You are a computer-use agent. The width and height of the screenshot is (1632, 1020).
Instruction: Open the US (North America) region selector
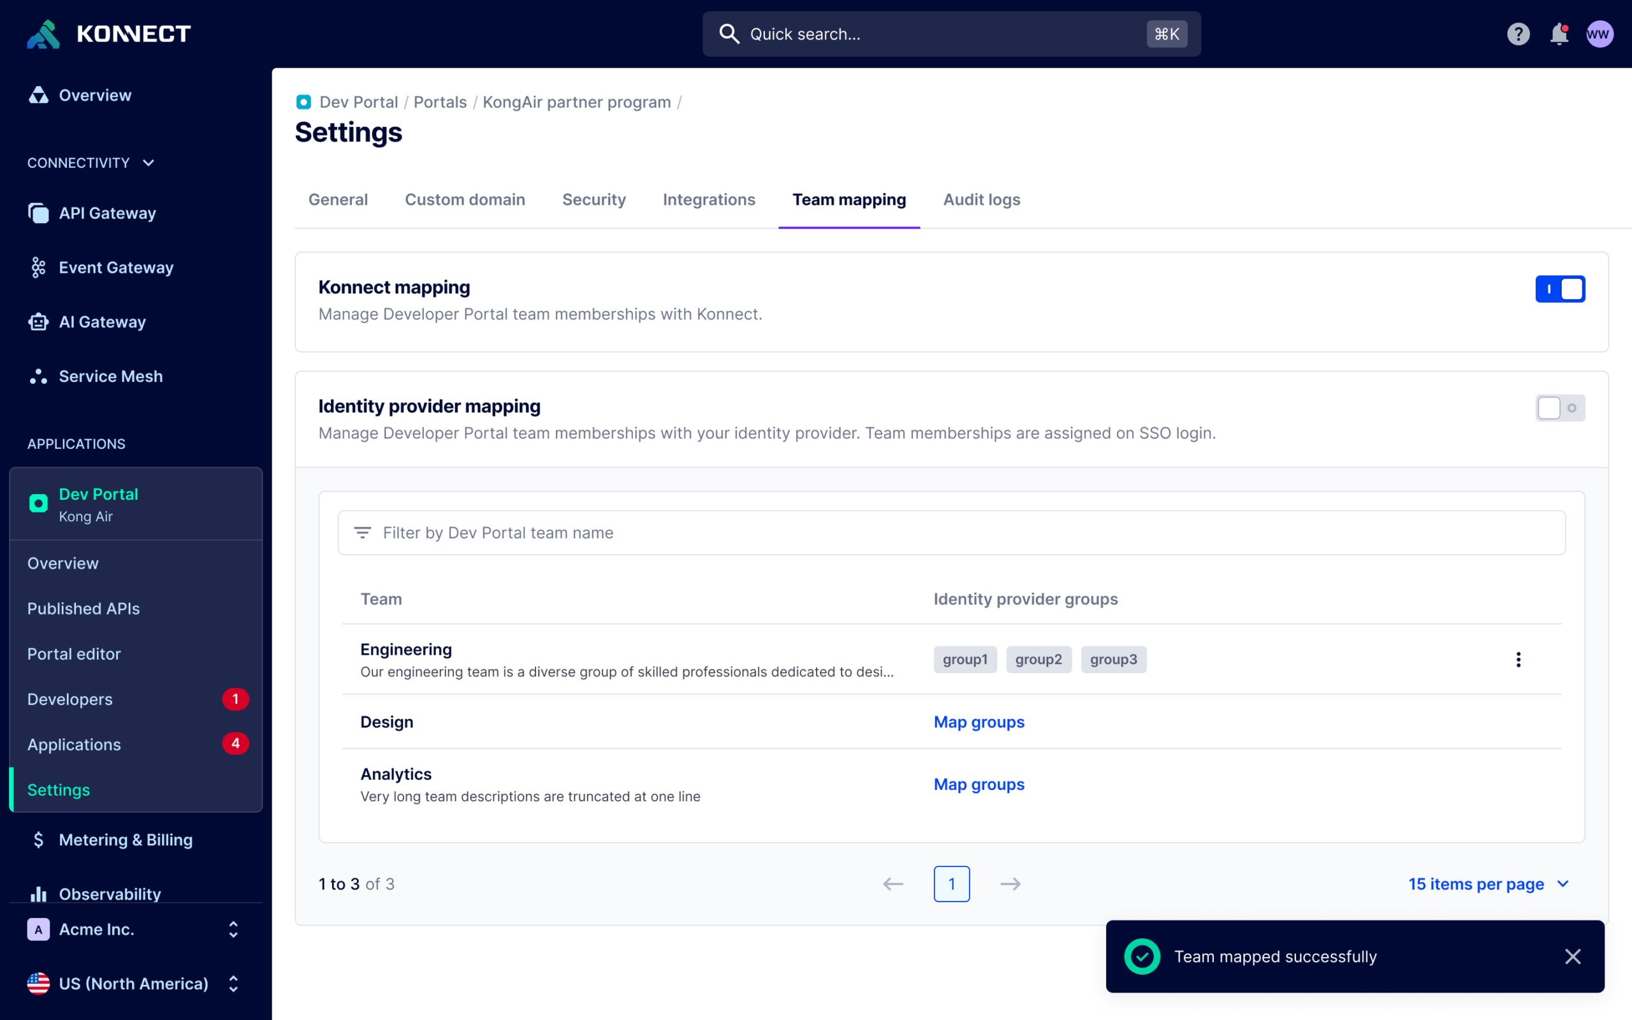[136, 984]
